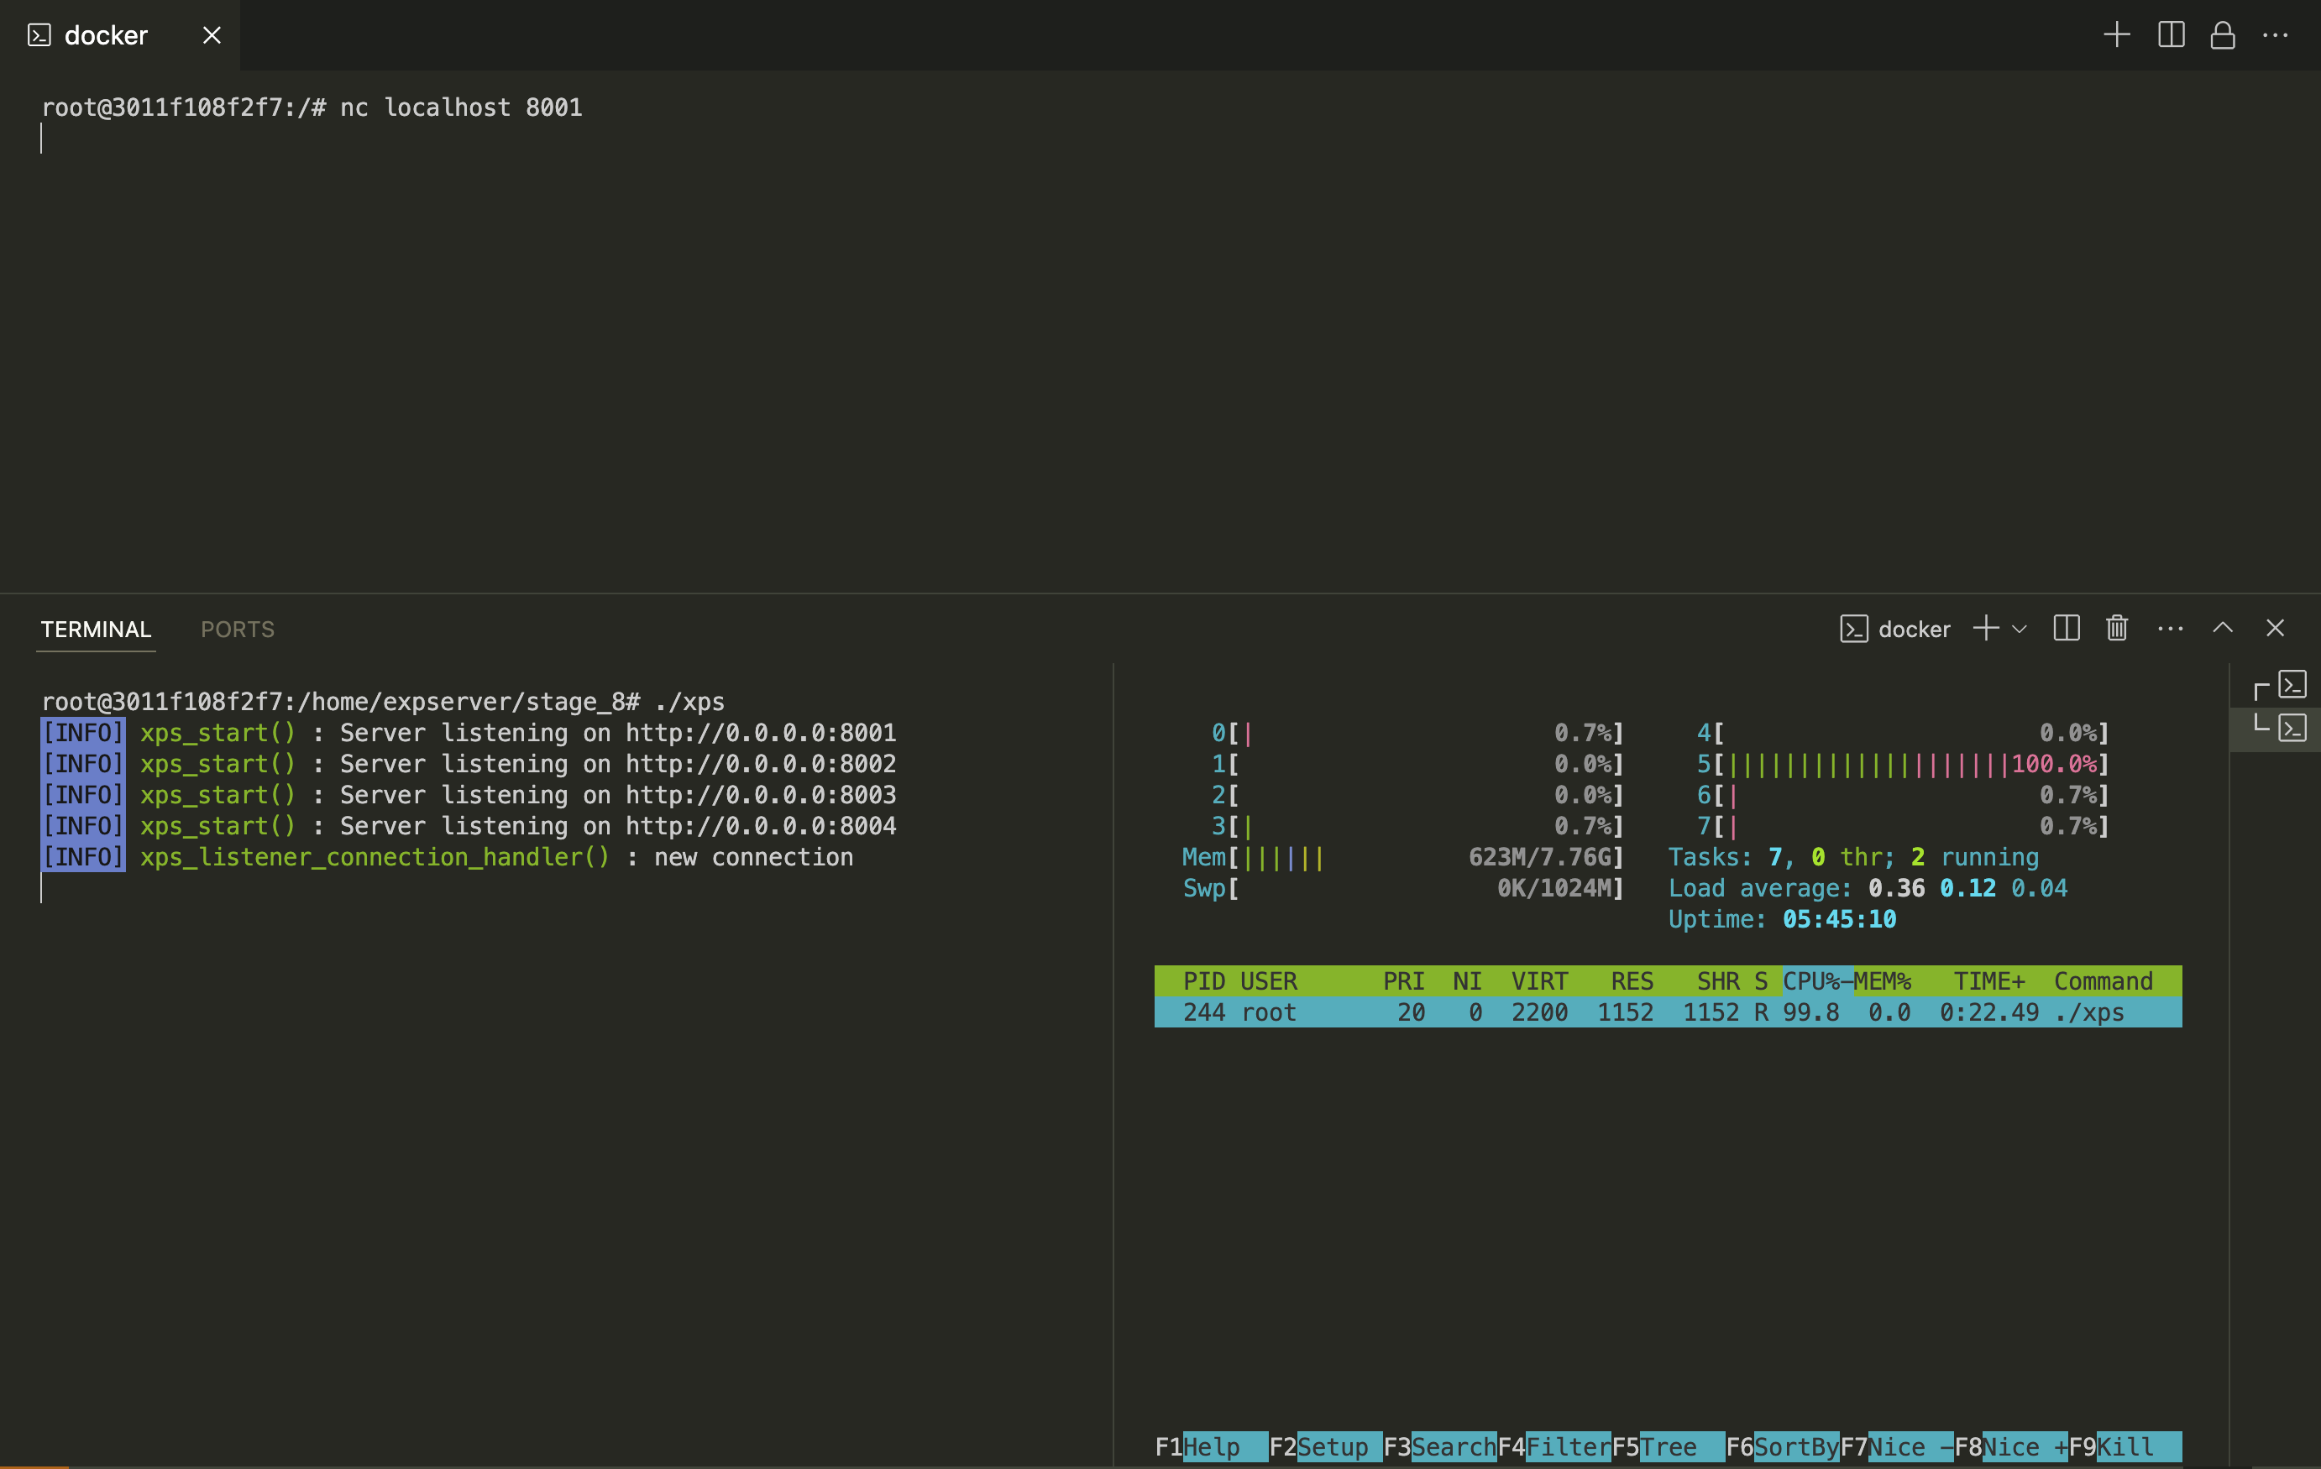Click the 8003 listening log line

(469, 795)
